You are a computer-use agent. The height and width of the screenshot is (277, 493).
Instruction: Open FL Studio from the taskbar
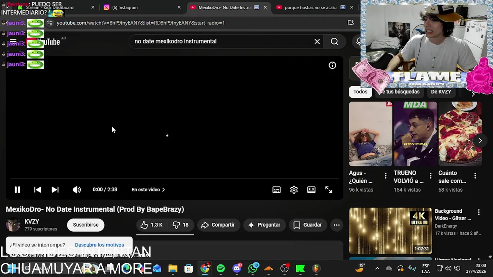click(x=316, y=269)
